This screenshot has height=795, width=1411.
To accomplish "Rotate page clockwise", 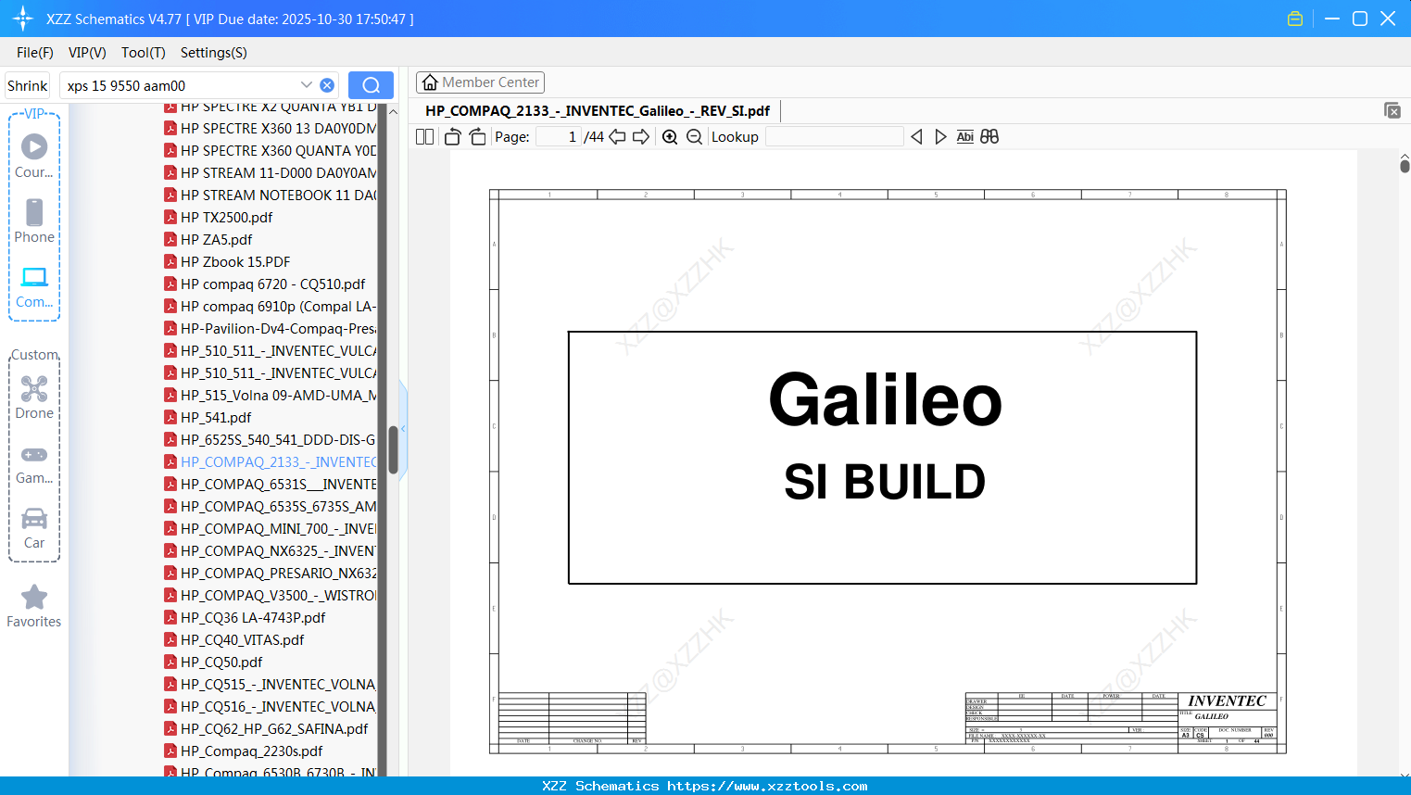I will tap(478, 137).
